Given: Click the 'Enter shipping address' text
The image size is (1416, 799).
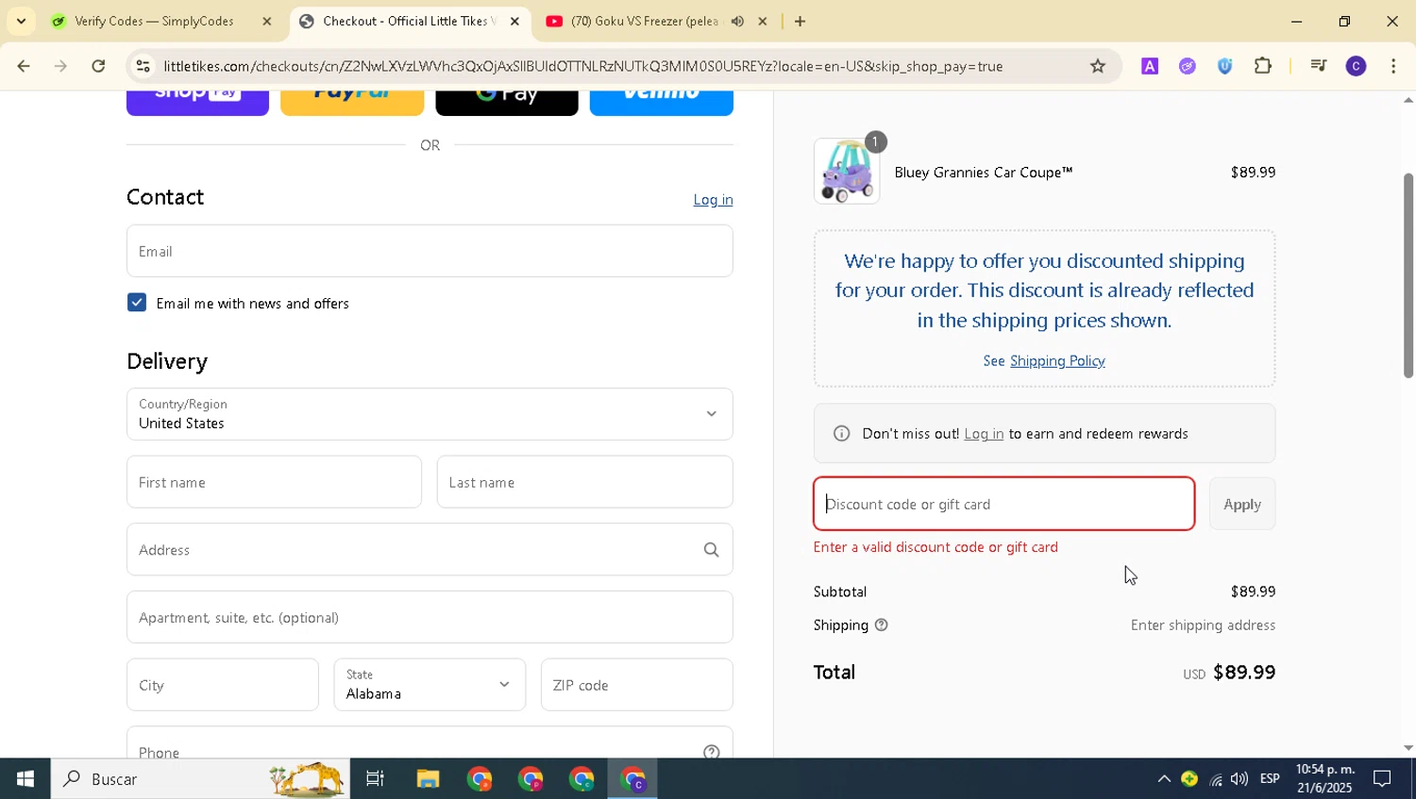Looking at the screenshot, I should point(1203,625).
